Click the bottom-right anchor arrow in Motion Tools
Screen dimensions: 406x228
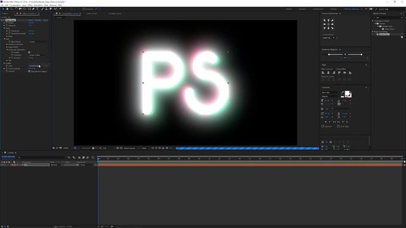[x=332, y=28]
